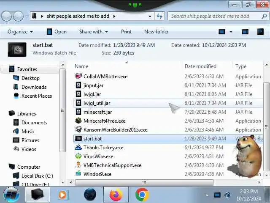Image resolution: width=270 pixels, height=203 pixels.
Task: Click the search magnifier icon
Action: pos(264,16)
